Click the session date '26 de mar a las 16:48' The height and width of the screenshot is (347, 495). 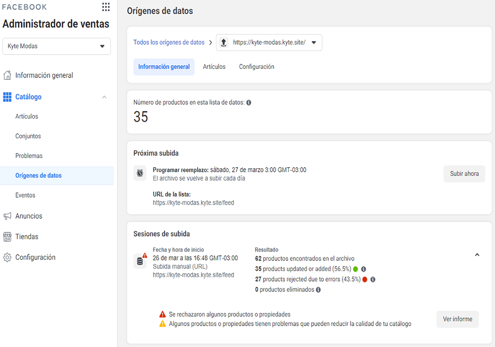tap(196, 258)
